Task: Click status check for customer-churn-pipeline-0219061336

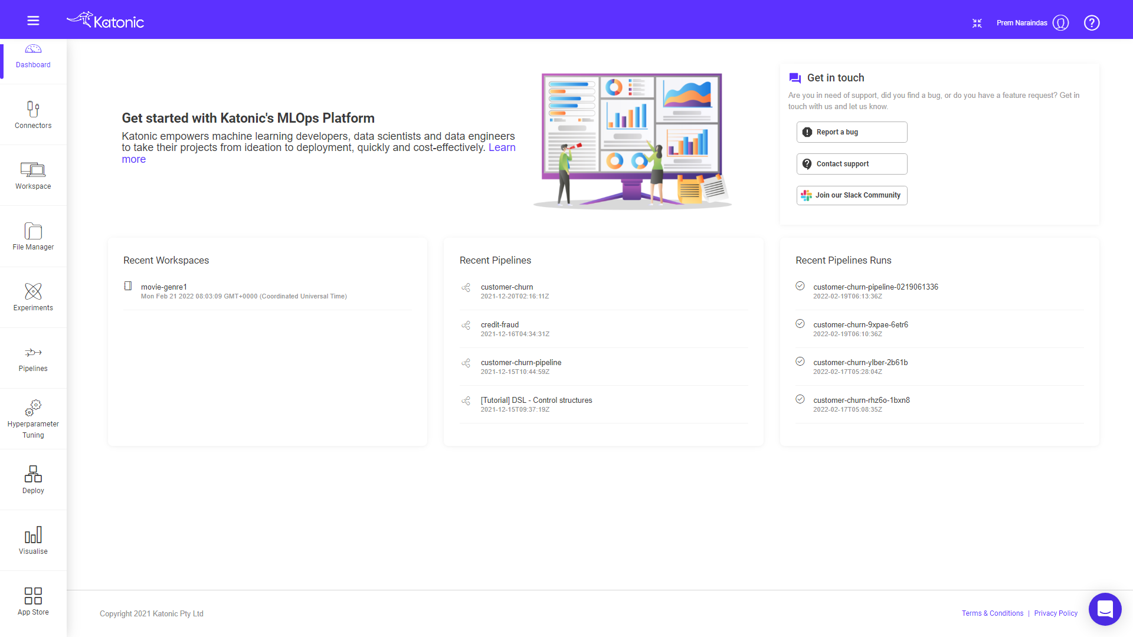Action: tap(800, 286)
